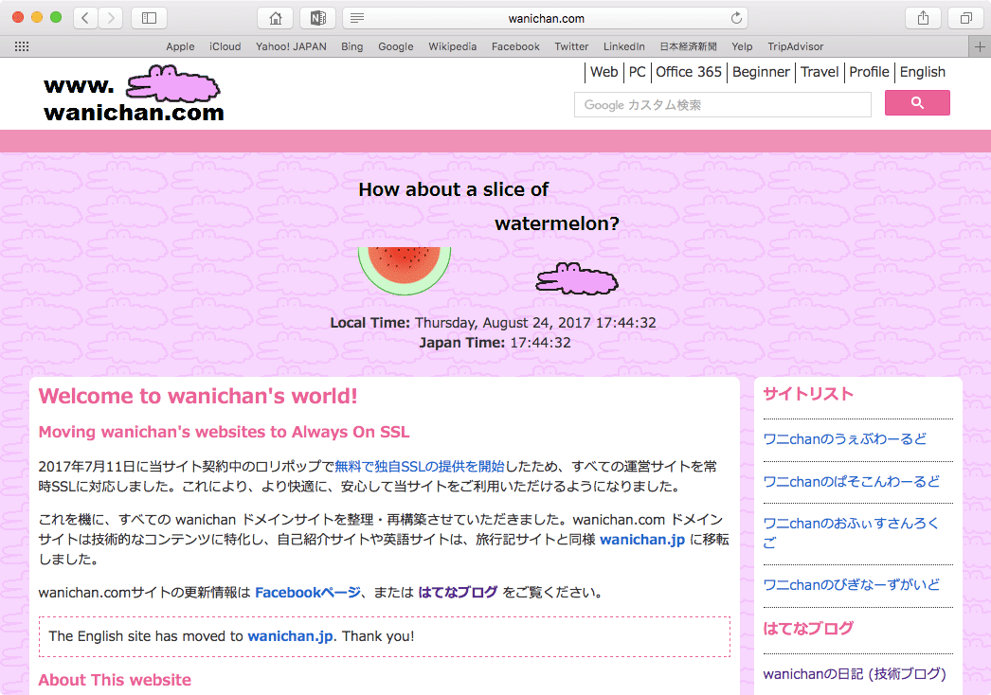Click the サイトリスト sidebar heading
The height and width of the screenshot is (695, 991).
click(808, 394)
